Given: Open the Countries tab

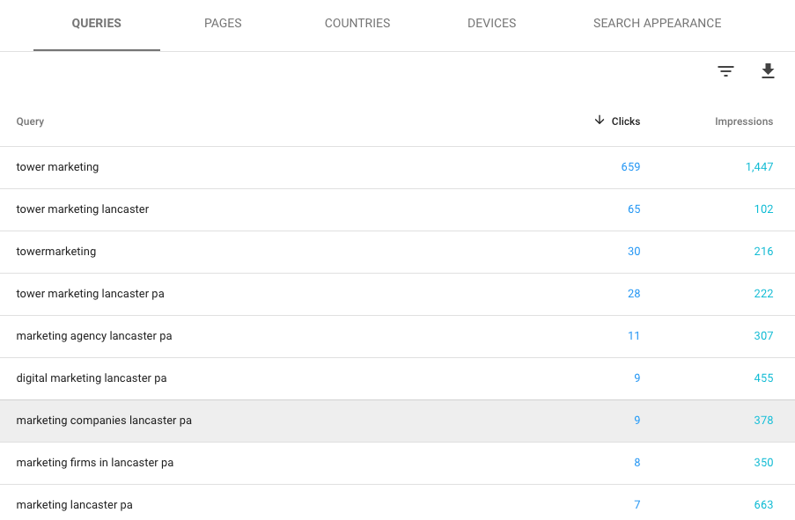Looking at the screenshot, I should click(x=357, y=23).
